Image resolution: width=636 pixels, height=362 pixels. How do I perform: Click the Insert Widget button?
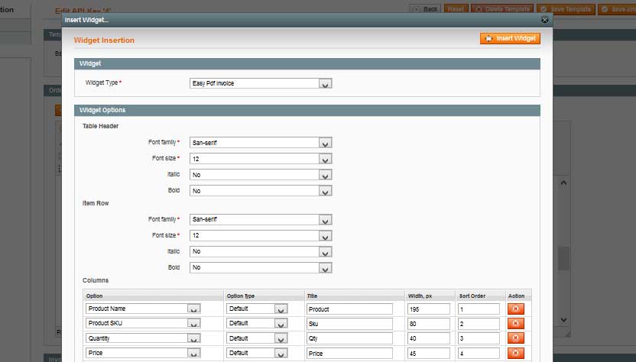(510, 38)
